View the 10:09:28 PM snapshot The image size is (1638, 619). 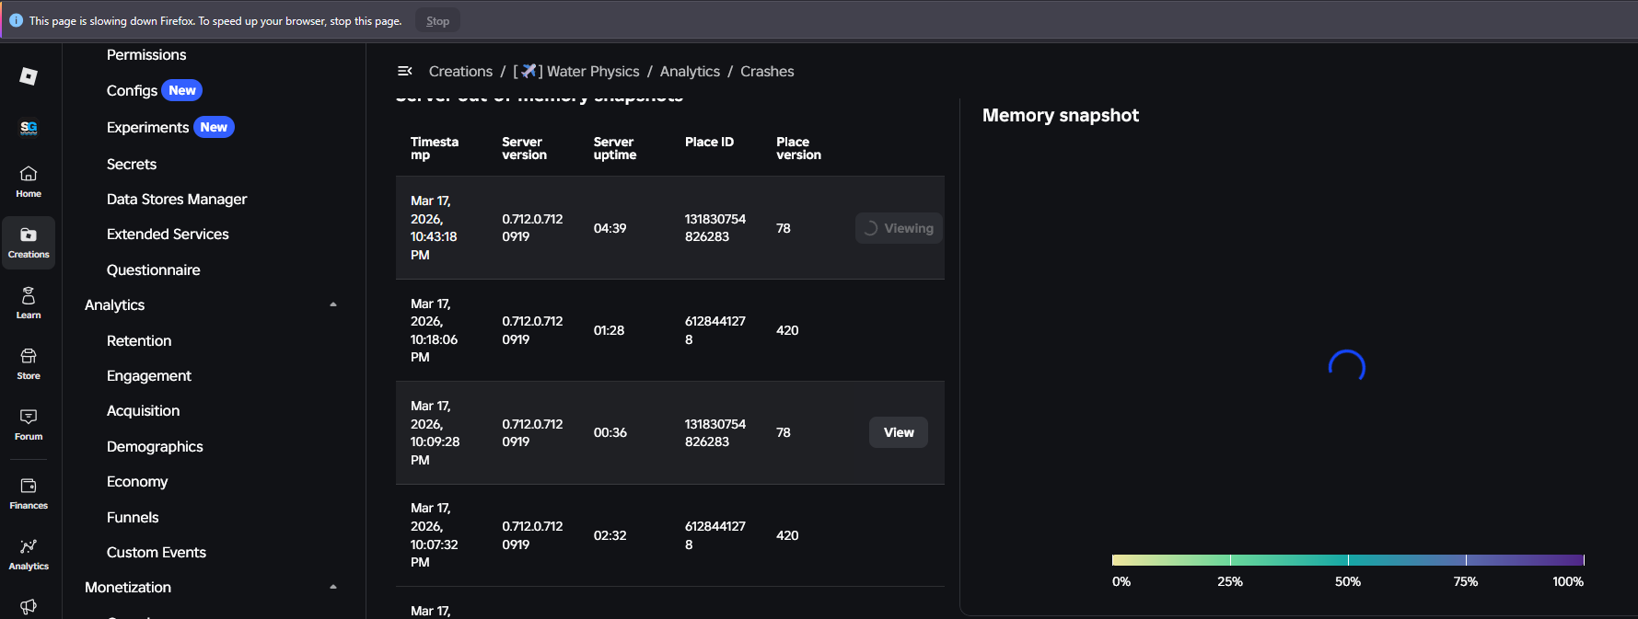(899, 432)
